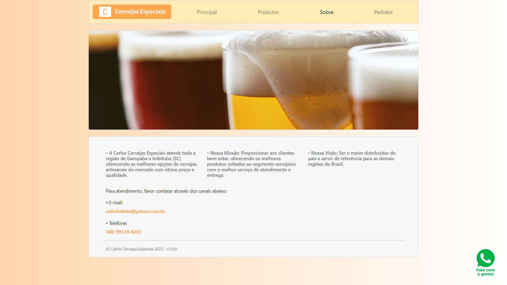Open the beer glasses banner image

[x=253, y=80]
